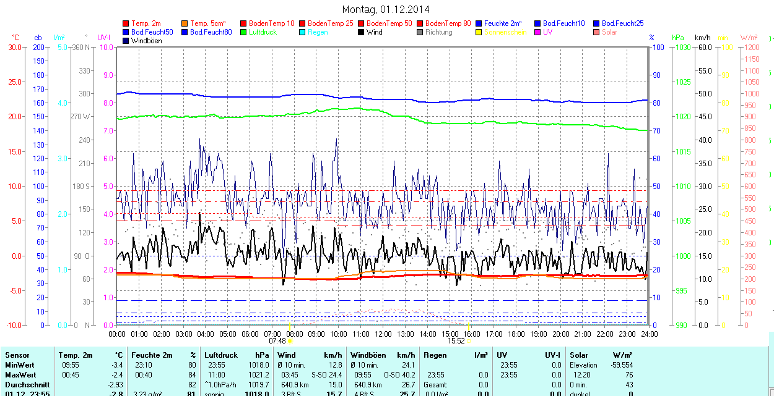Image resolution: width=774 pixels, height=396 pixels.
Task: Click the sunrise marker at 07:48
Action: coord(290,340)
